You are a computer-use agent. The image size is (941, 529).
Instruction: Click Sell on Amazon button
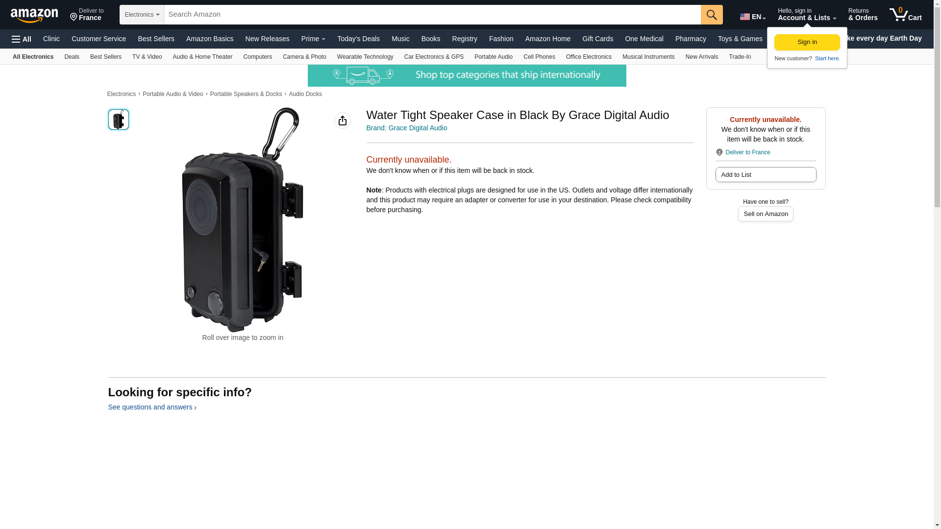[x=766, y=214]
